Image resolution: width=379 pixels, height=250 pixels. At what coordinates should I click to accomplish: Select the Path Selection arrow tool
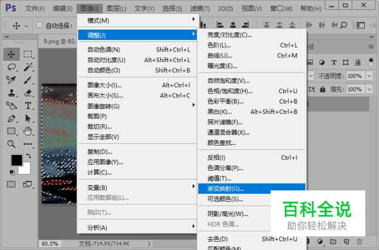point(28,119)
